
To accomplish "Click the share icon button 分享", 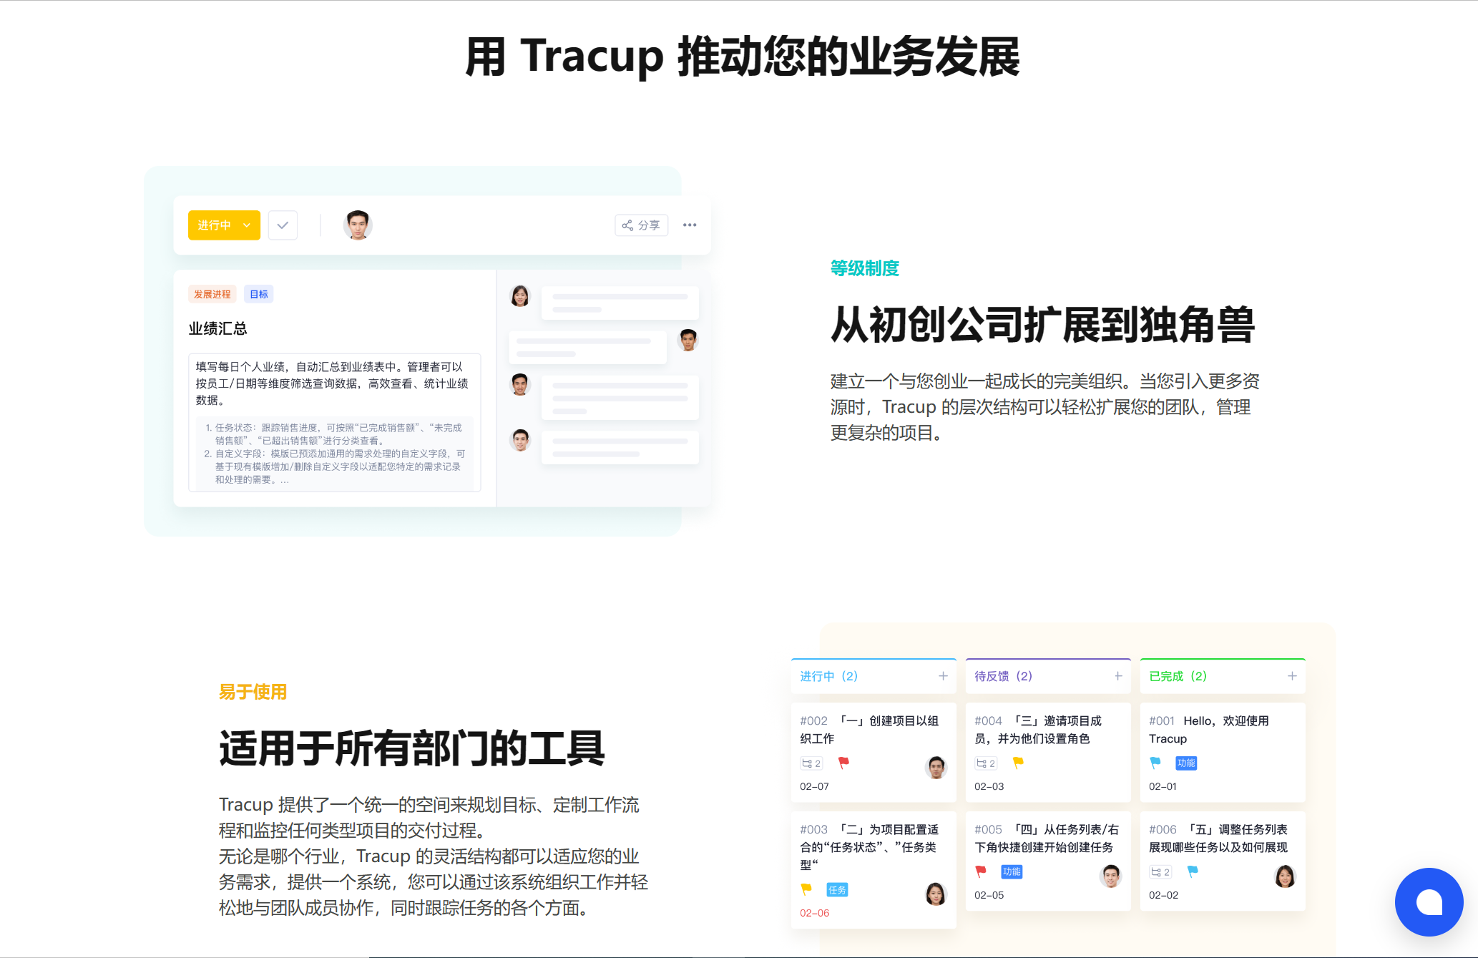I will coord(641,225).
